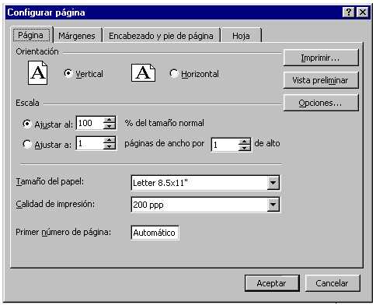Open the Encabezado y pie de página tab

pyautogui.click(x=161, y=36)
